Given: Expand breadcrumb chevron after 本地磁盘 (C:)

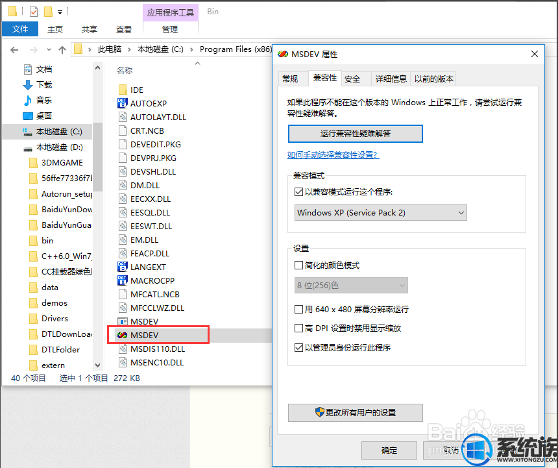Looking at the screenshot, I should [x=192, y=49].
